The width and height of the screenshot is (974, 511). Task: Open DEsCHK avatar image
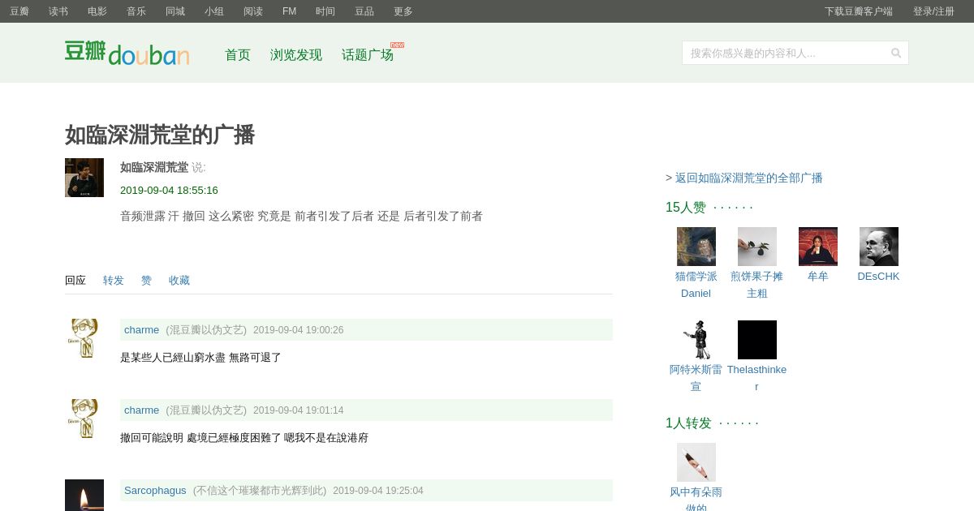click(x=879, y=247)
